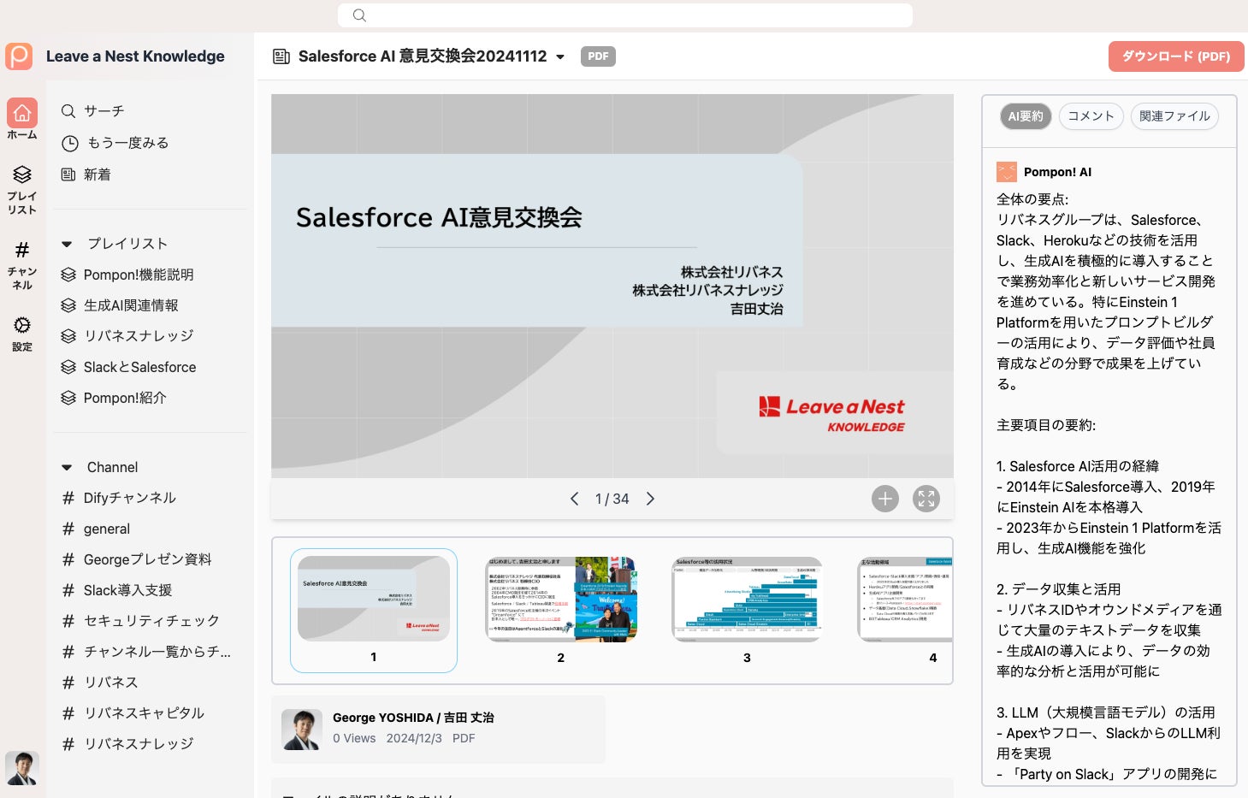Switch to the 関連ファイル tab
This screenshot has width=1248, height=798.
(x=1174, y=116)
